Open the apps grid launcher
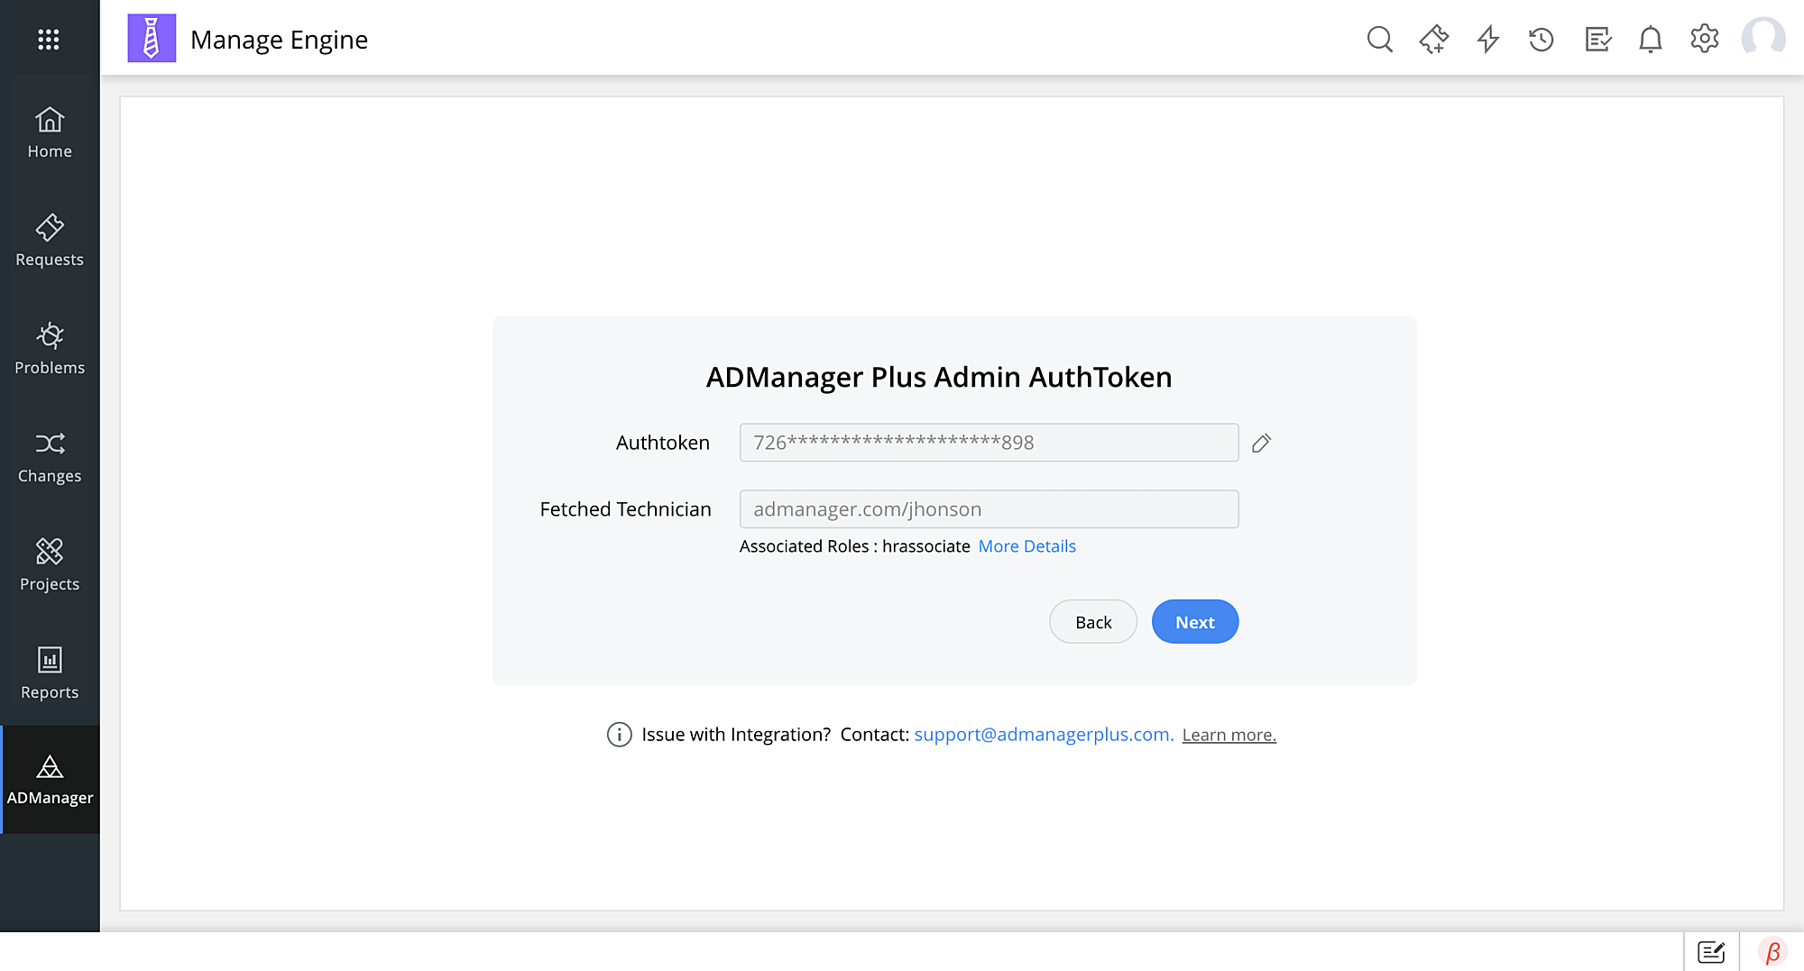The image size is (1804, 971). pos(49,39)
